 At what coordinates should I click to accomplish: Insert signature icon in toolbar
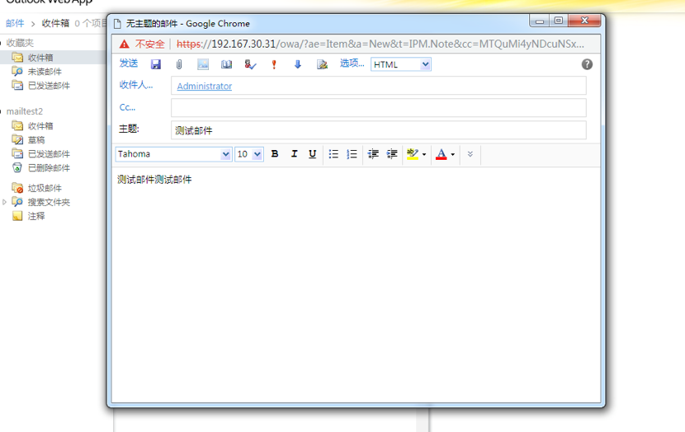click(x=322, y=64)
